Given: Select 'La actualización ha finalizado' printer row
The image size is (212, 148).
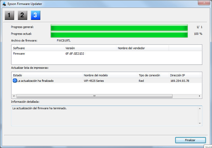Looking at the screenshot, I should pyautogui.click(x=107, y=81).
